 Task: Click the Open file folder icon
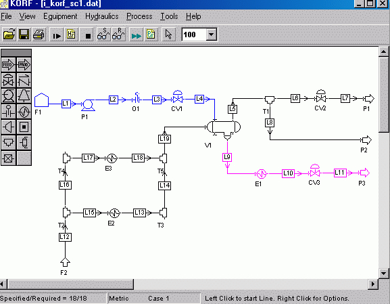point(9,35)
